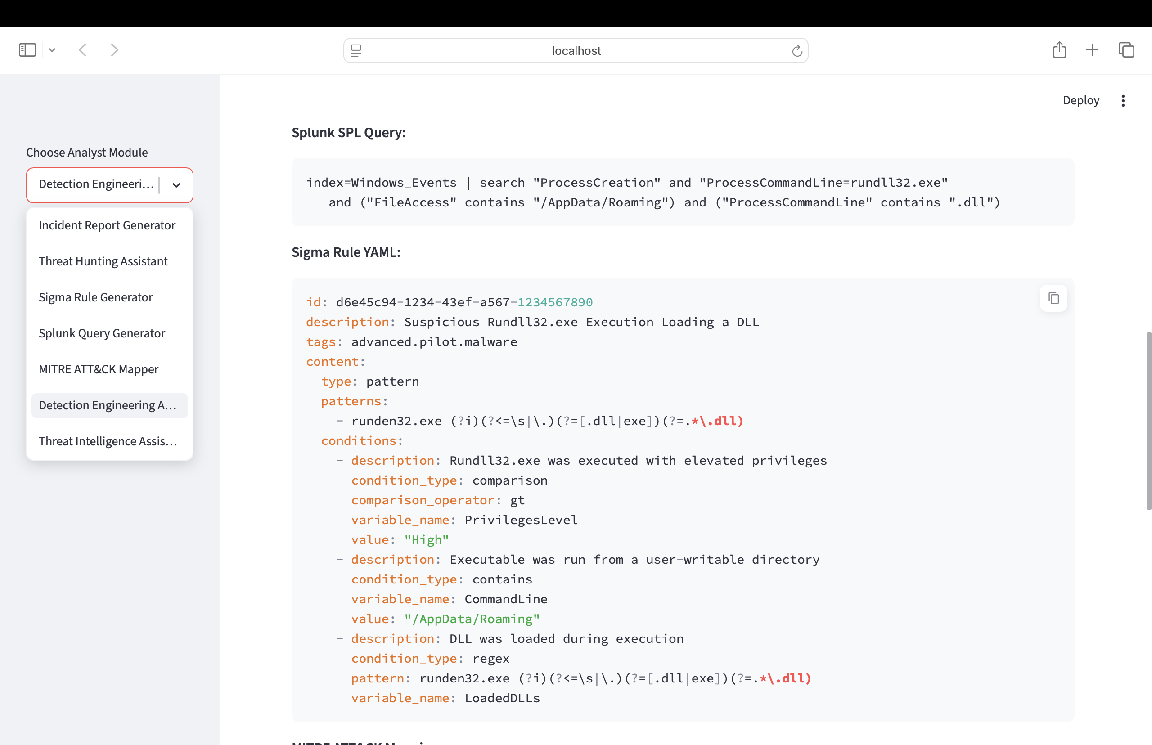Select highlighted Detection Engineering option in list
The image size is (1152, 745).
click(x=110, y=405)
